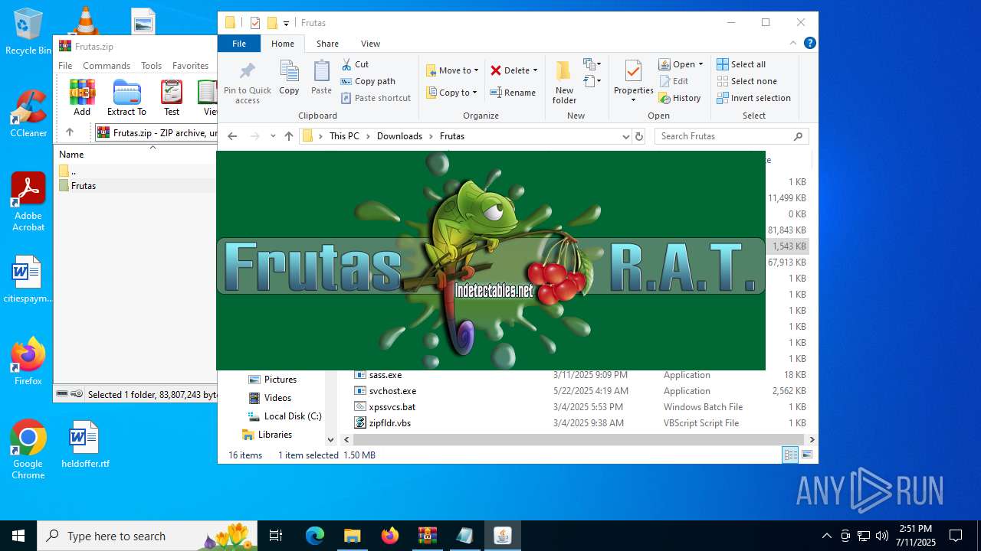The image size is (981, 551).
Task: Go up to the Downloads folder
Action: point(289,136)
